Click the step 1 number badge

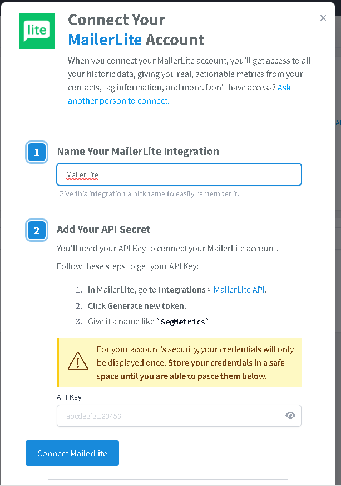37,152
